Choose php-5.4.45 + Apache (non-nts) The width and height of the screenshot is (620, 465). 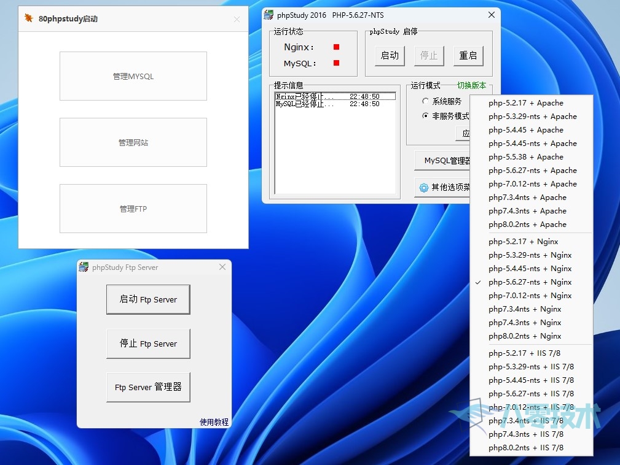click(x=532, y=130)
